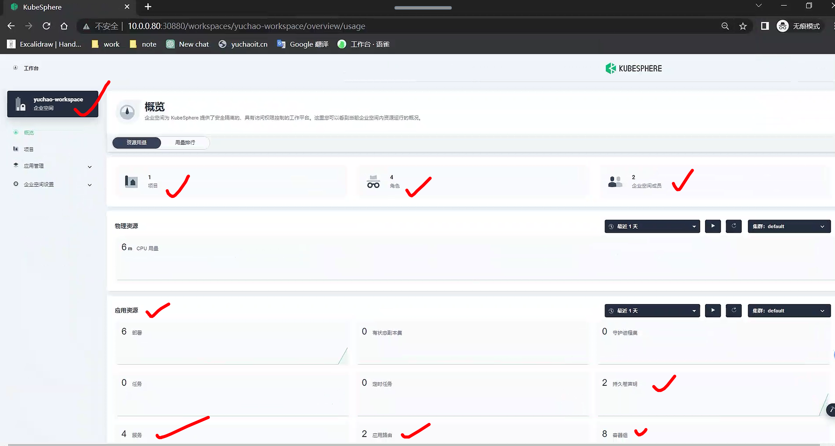Open the yuchao-workspace selector card
The width and height of the screenshot is (835, 446).
pos(52,104)
